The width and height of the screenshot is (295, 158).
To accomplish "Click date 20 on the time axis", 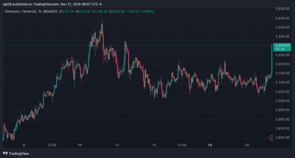I will click(247, 145).
